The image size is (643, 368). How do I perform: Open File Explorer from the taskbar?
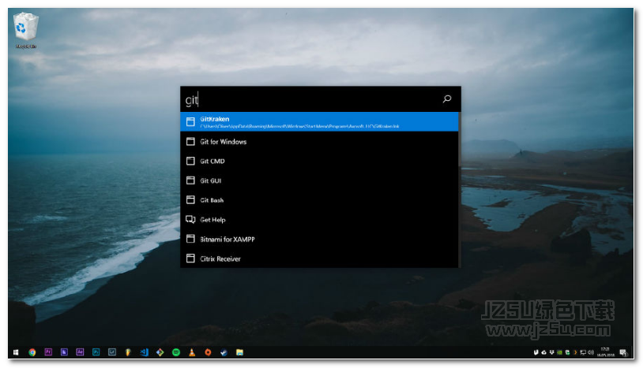tap(240, 352)
